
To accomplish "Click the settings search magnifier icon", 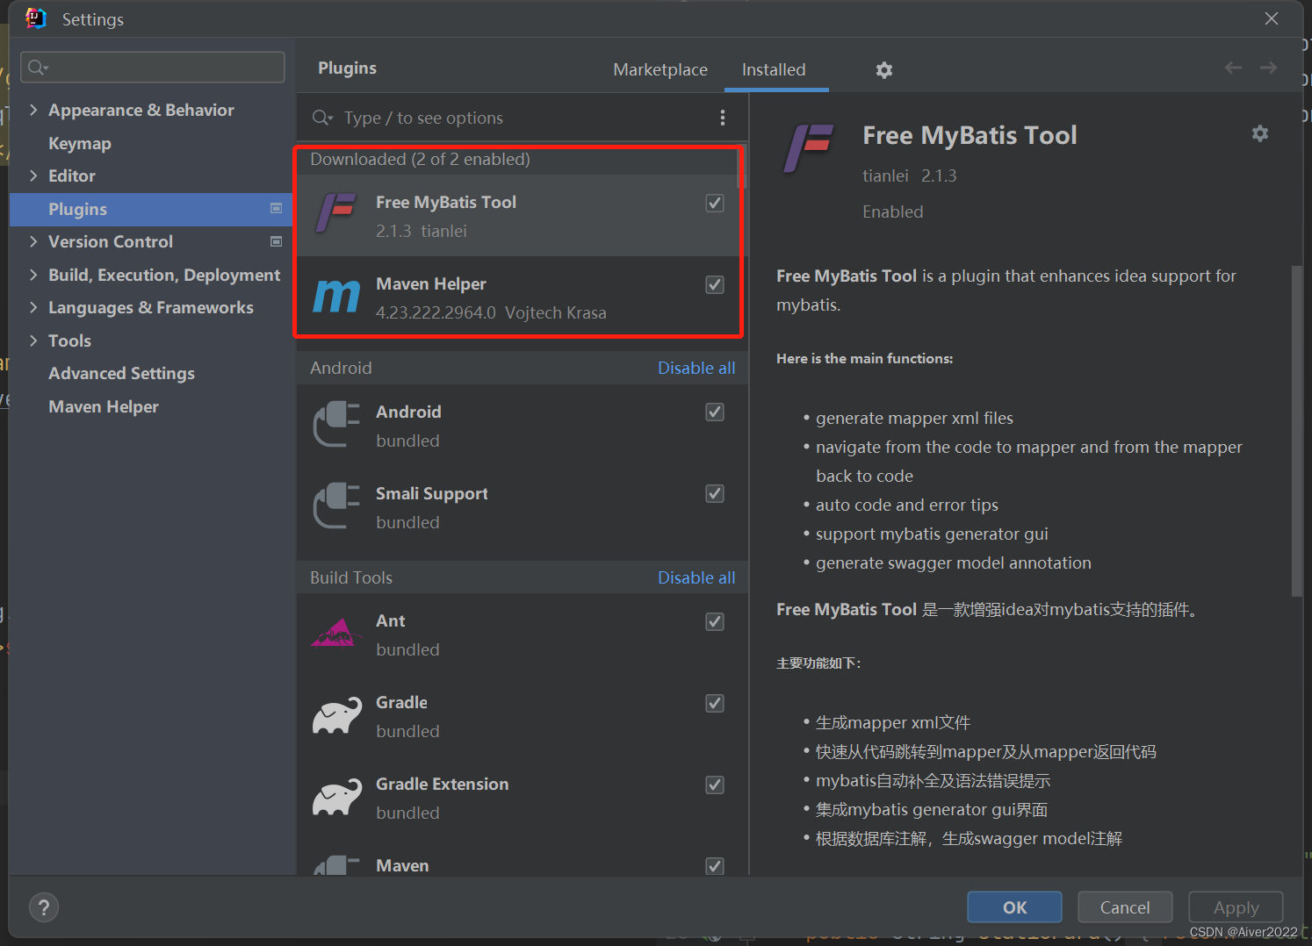I will point(37,67).
